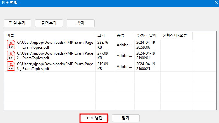This screenshot has width=219, height=123.
Task: Click the date cell 2024-04-19 21:00:01
Action: (x=146, y=55)
